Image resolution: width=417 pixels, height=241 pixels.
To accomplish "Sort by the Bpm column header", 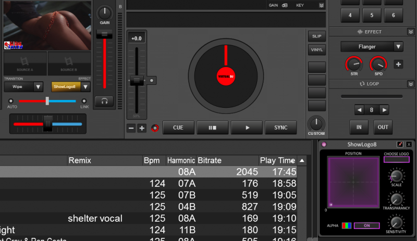I will coord(151,161).
